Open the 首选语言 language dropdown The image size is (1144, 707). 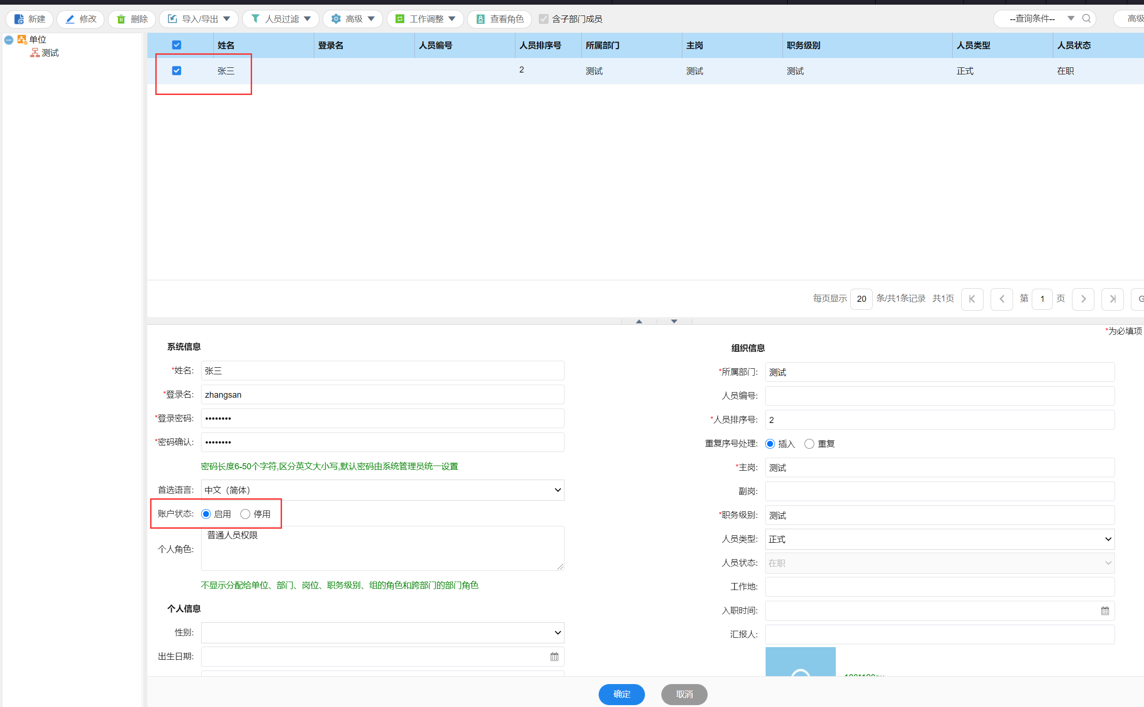click(x=382, y=490)
